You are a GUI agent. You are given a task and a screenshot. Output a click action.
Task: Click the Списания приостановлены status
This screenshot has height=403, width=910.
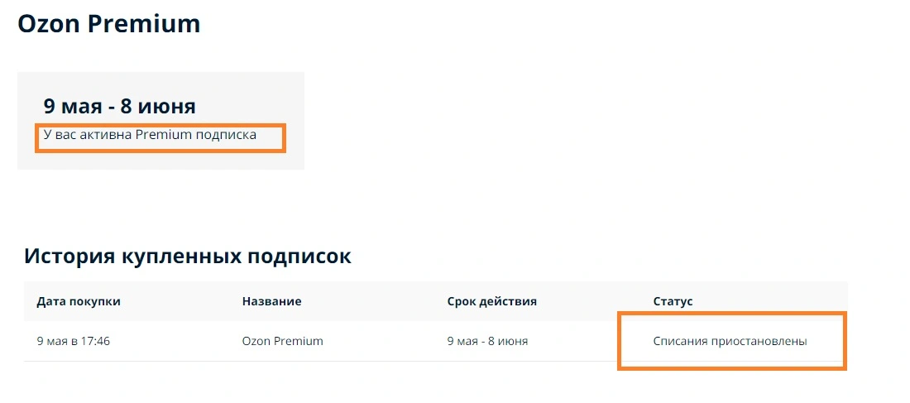click(x=730, y=341)
